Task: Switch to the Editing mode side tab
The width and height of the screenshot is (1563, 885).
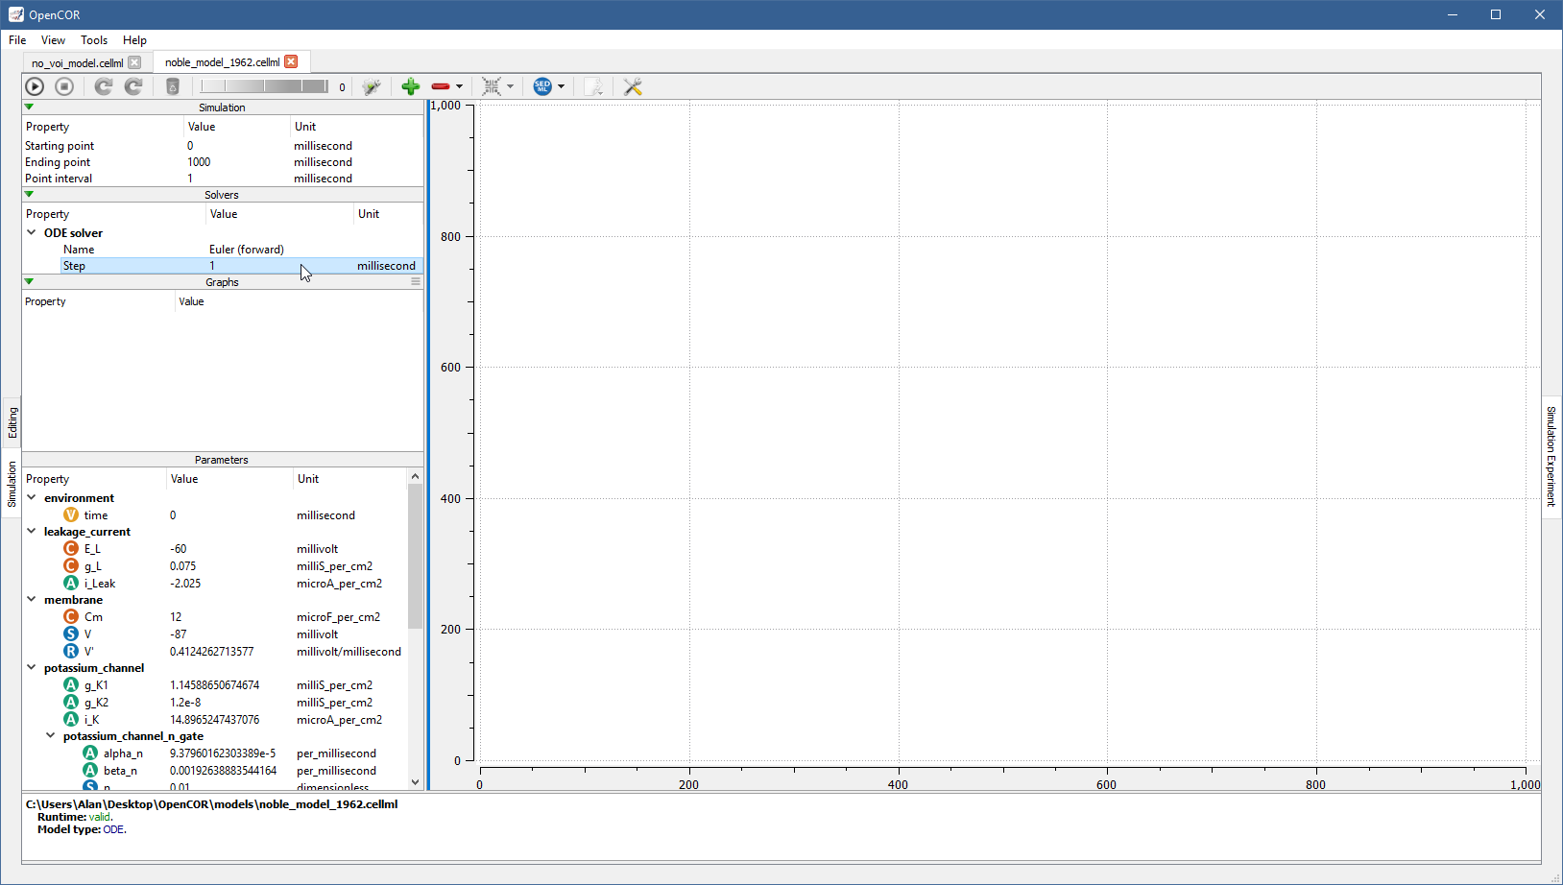Action: [x=12, y=422]
